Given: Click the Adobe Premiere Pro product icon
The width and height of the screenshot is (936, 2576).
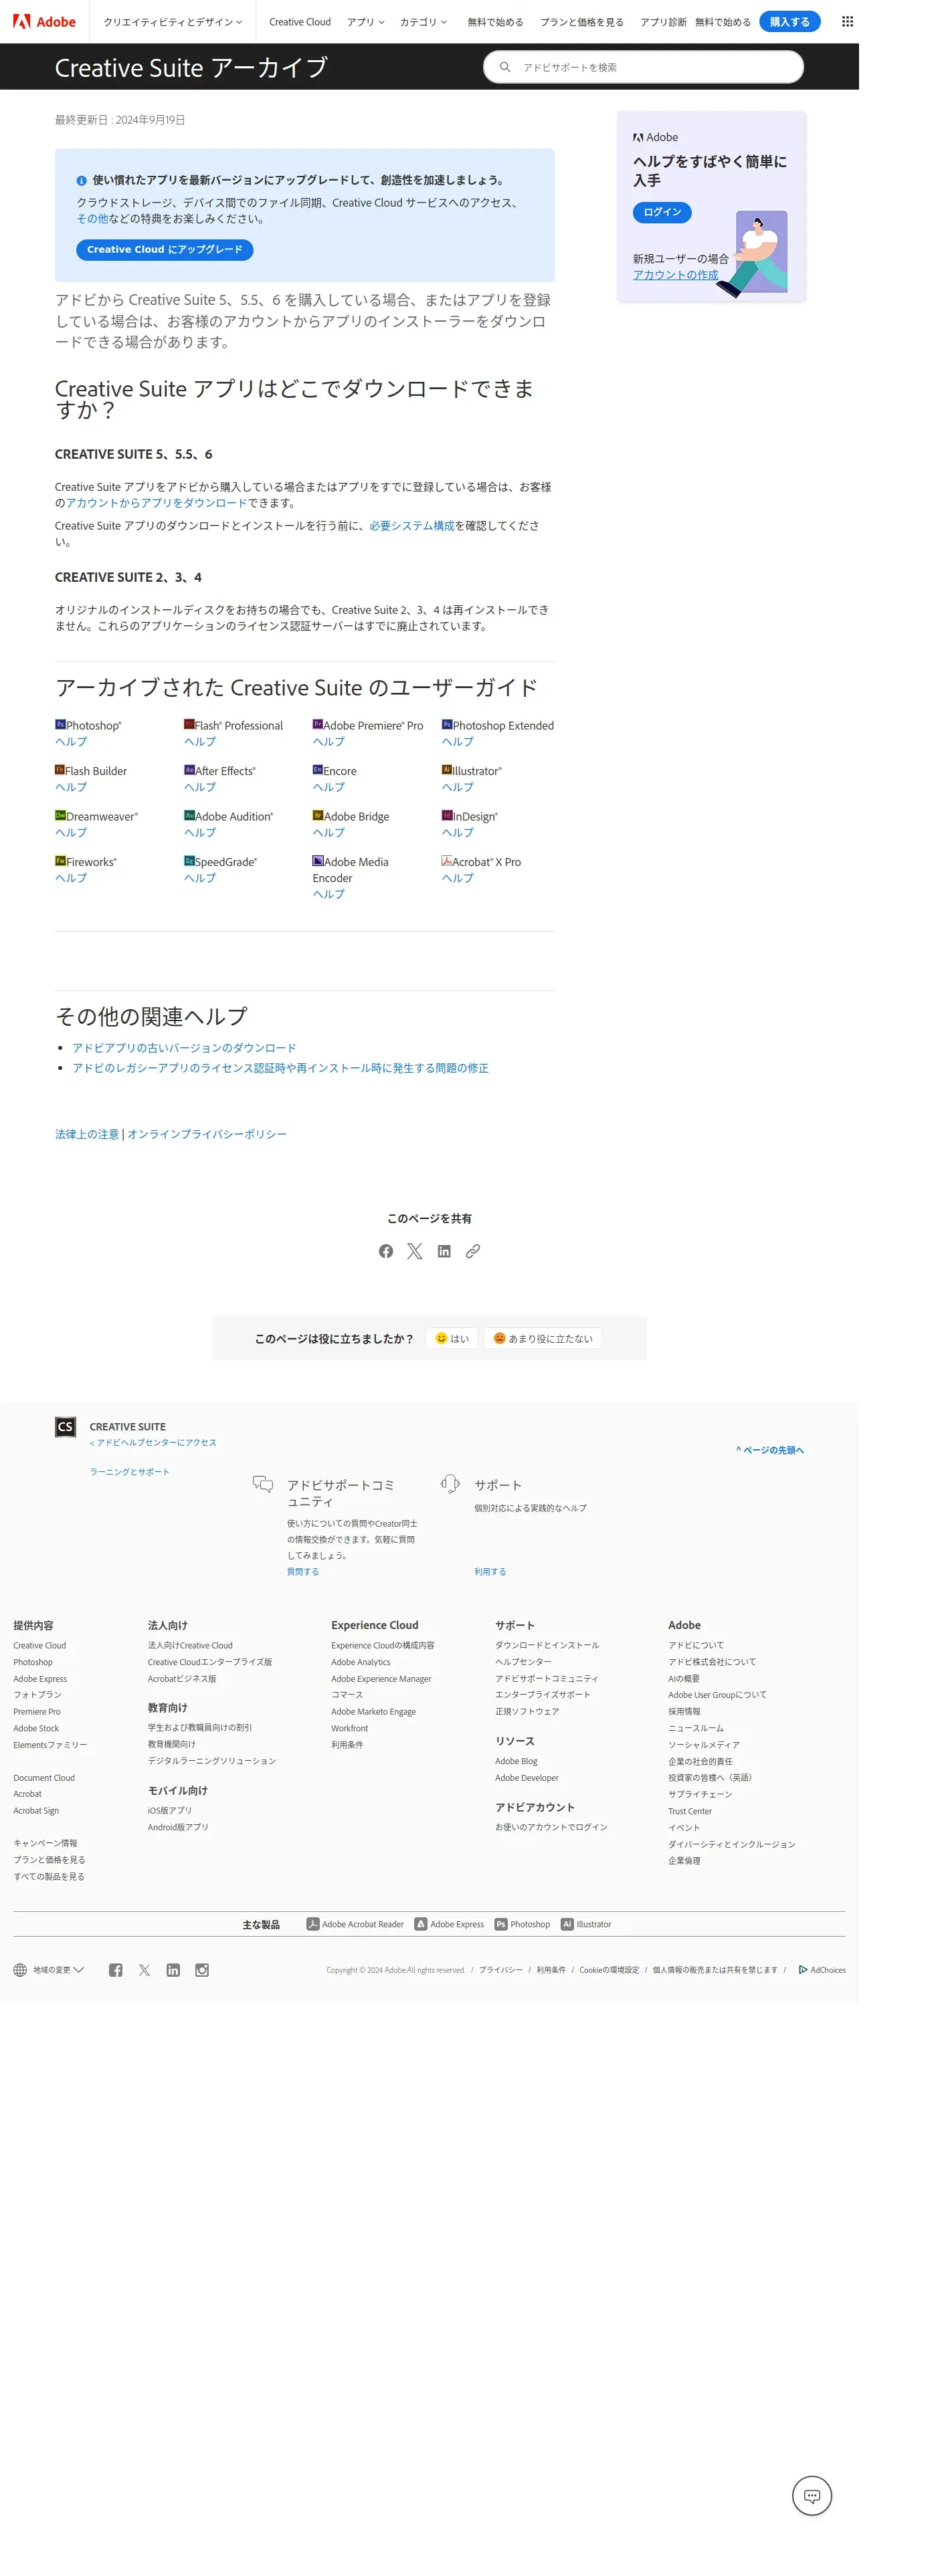Looking at the screenshot, I should coord(318,724).
